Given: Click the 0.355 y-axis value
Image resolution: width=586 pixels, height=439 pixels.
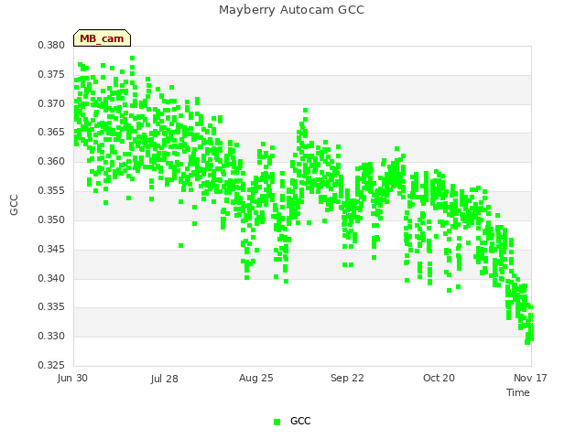Looking at the screenshot, I should point(51,191).
